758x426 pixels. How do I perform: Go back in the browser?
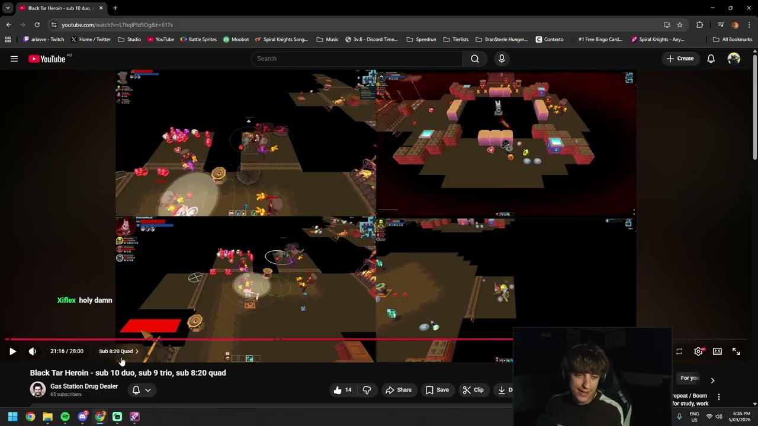(8, 25)
